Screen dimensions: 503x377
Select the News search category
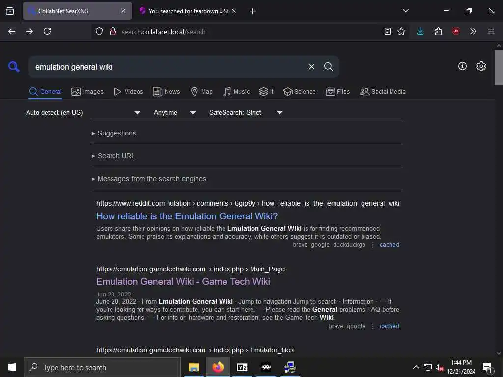166,92
